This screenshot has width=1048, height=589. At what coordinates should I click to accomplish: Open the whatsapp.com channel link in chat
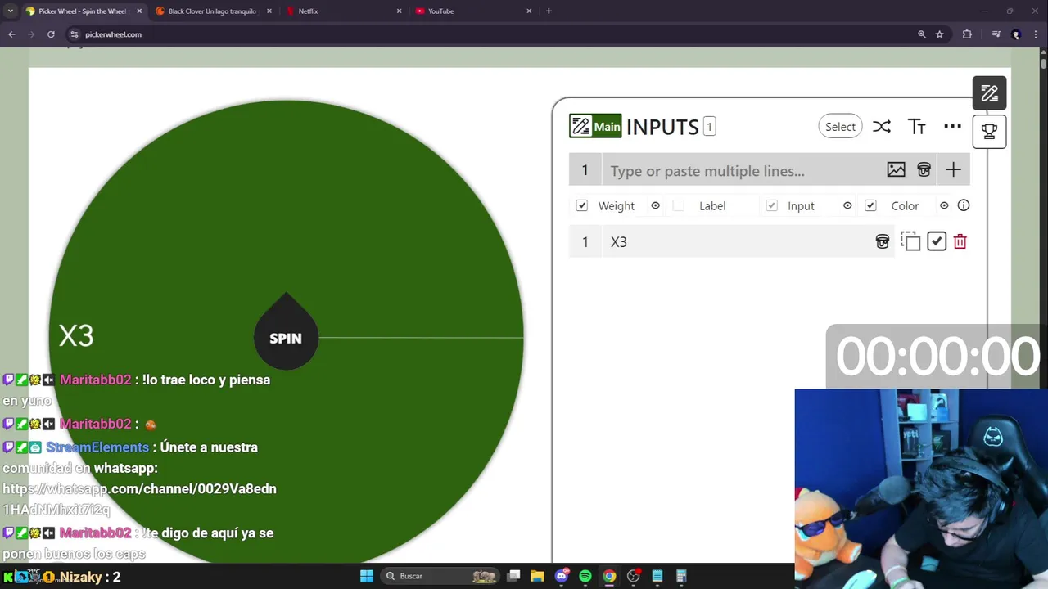[139, 499]
